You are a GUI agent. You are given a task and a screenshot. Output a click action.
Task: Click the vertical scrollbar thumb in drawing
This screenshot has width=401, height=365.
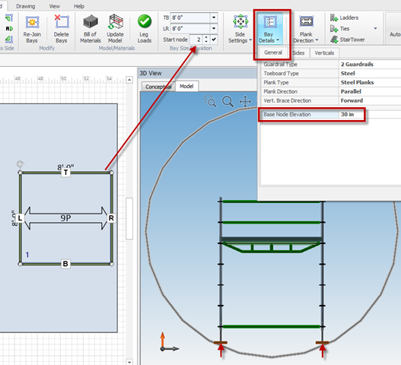click(129, 218)
